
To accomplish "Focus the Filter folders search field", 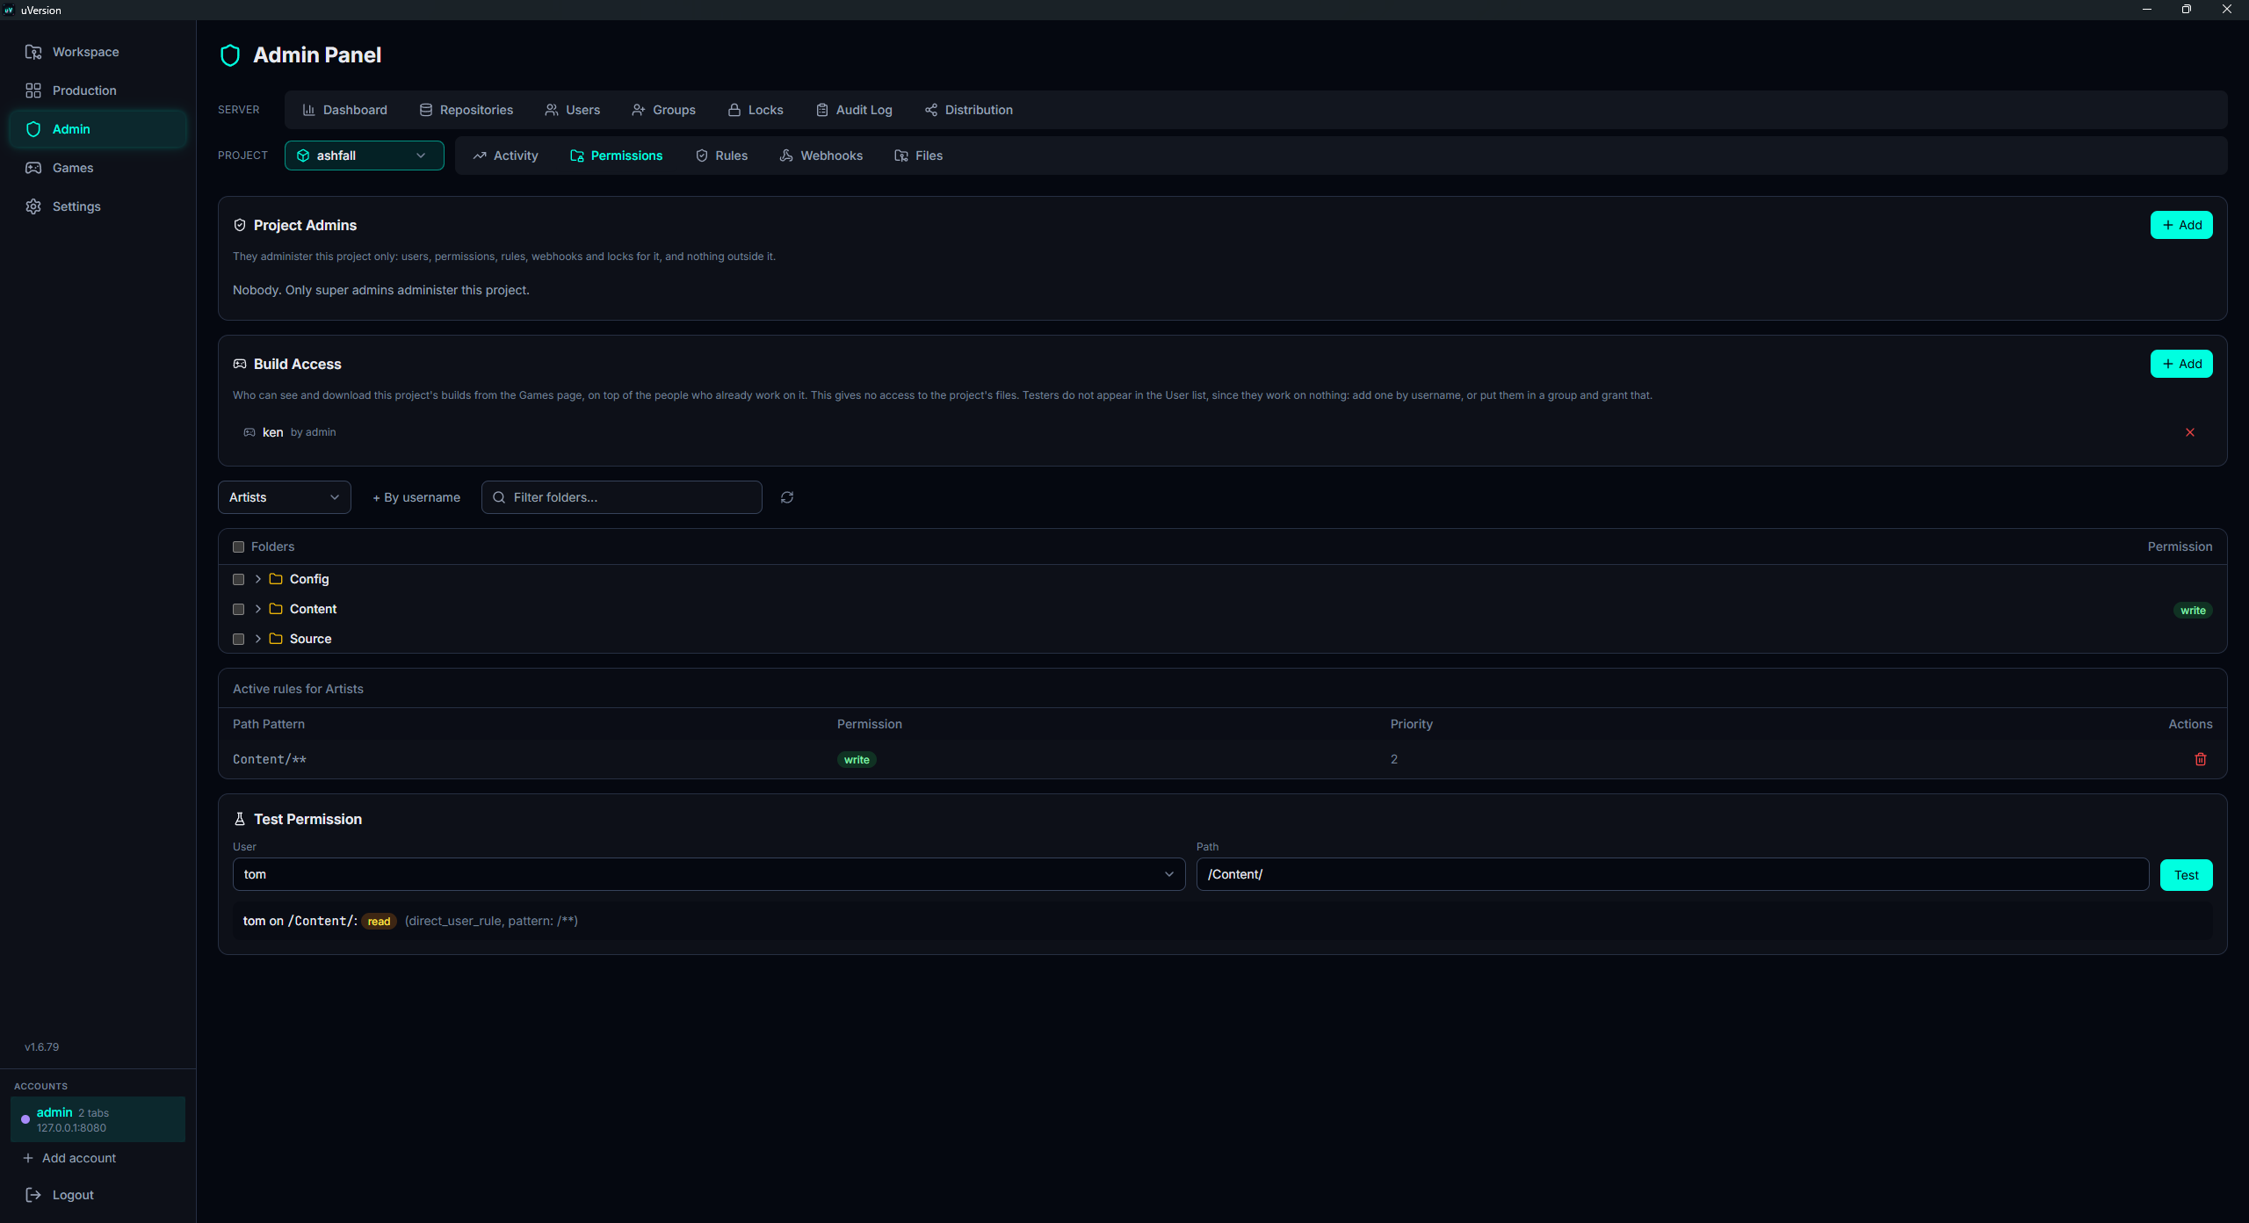I will (x=622, y=497).
